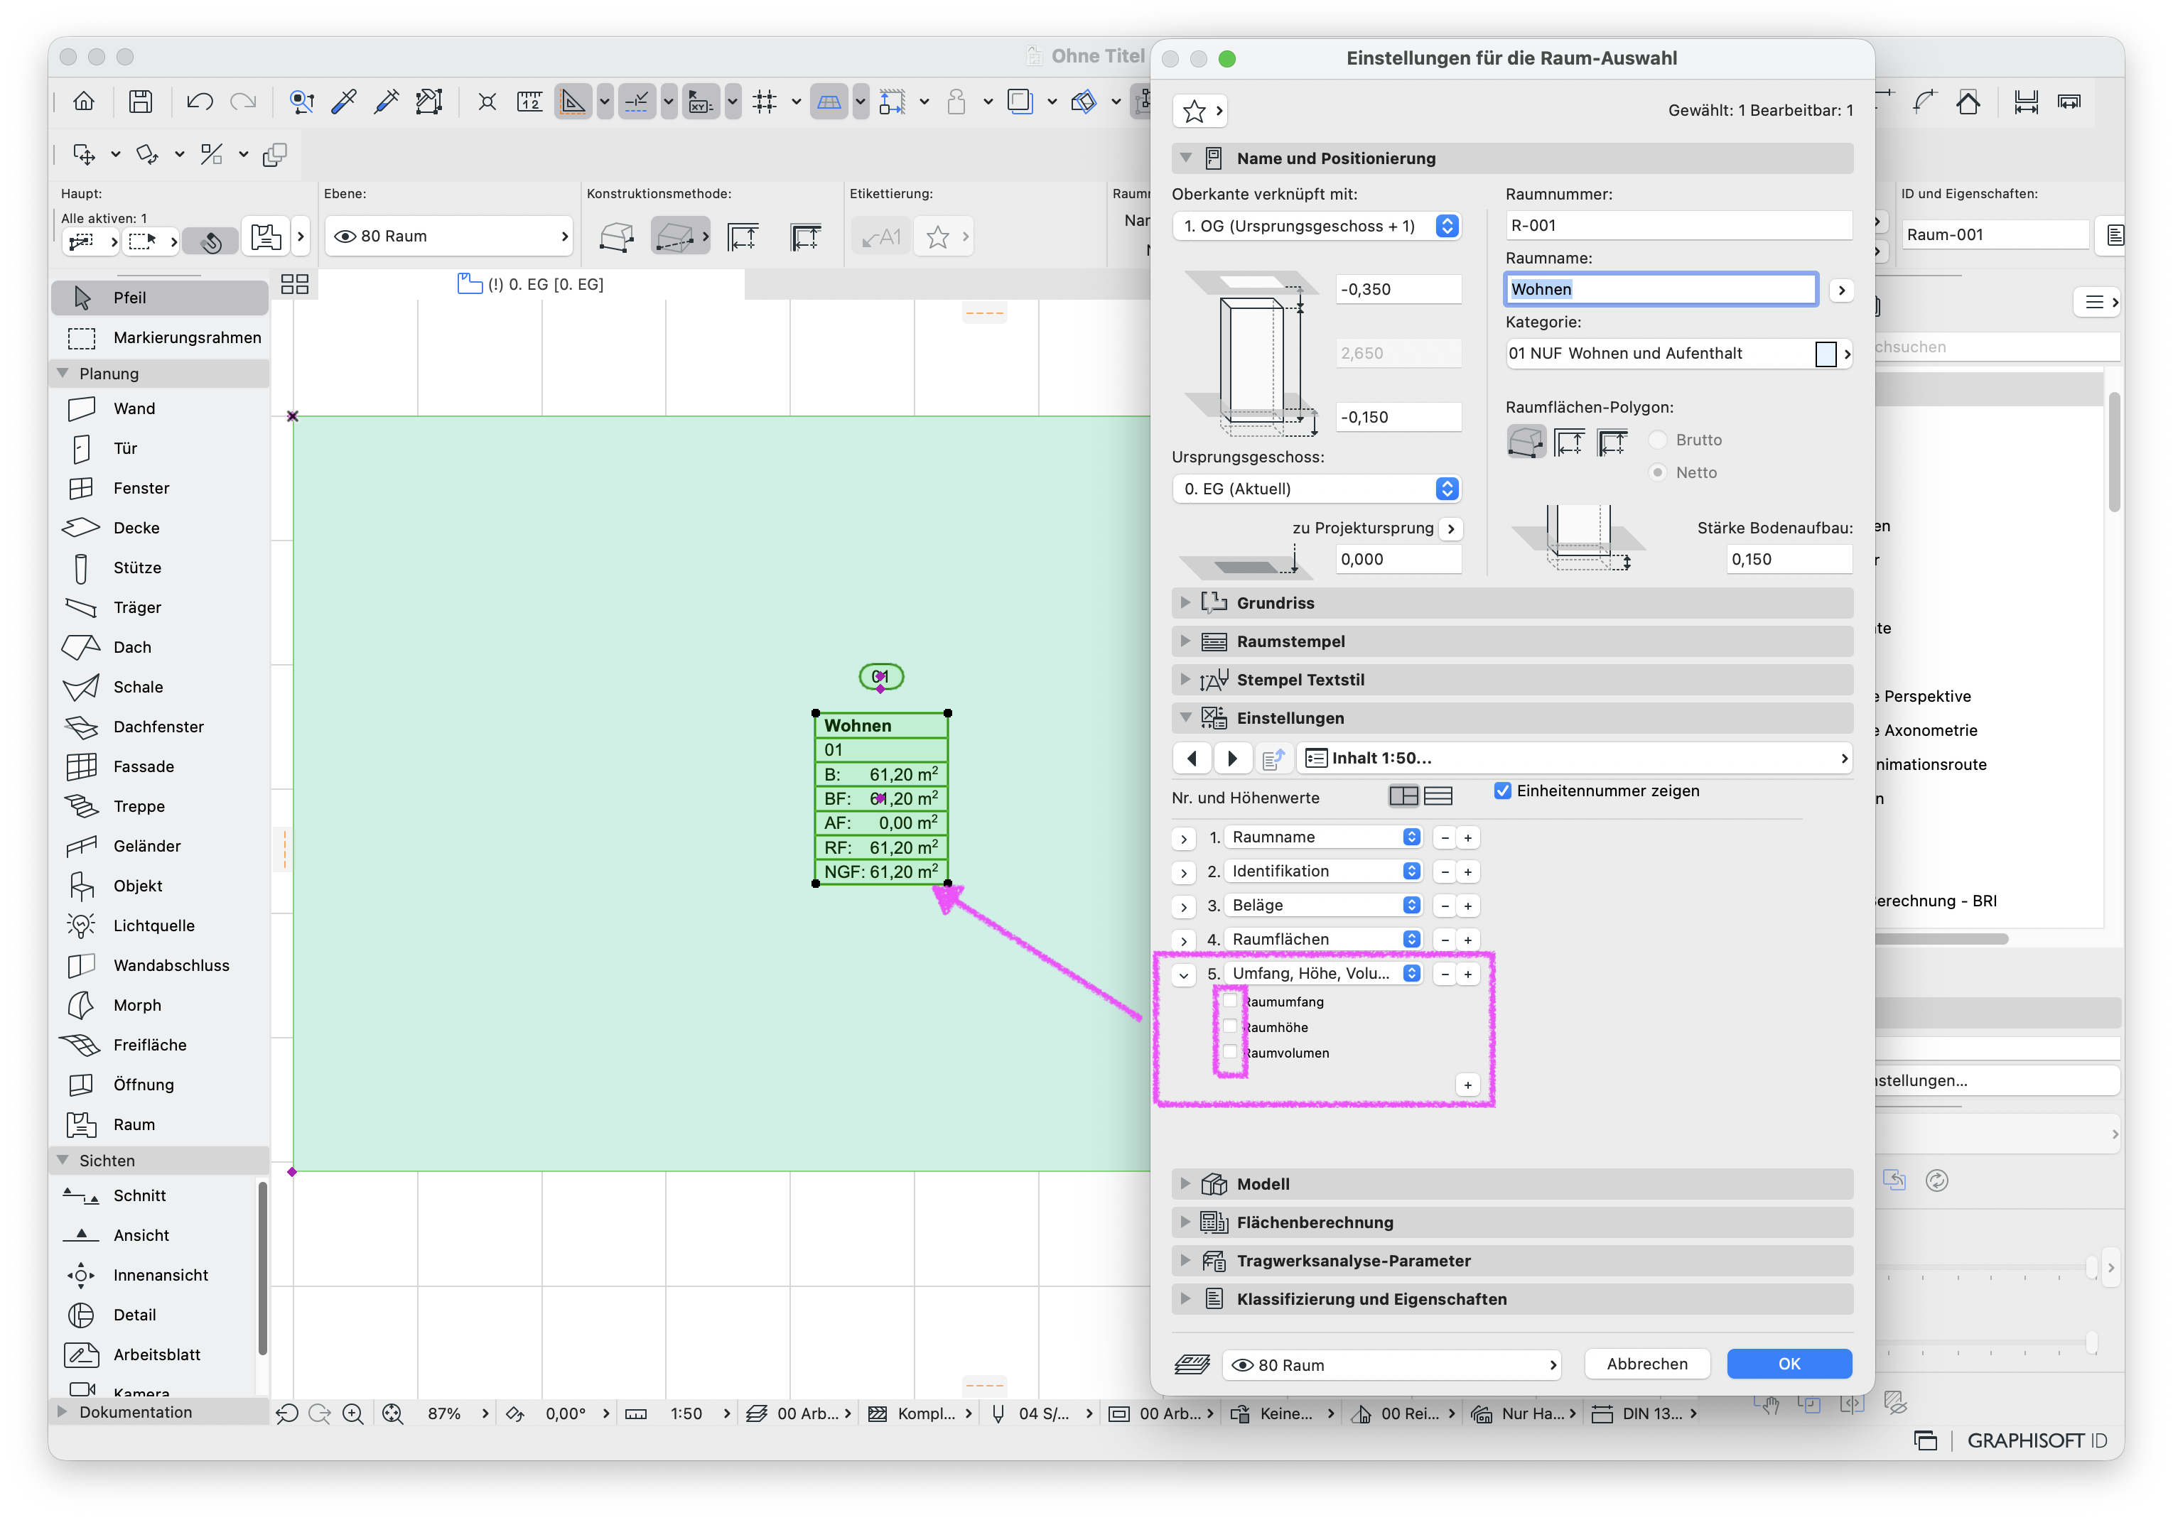Collapse the Umfang, Höhe, Volu... row
The height and width of the screenshot is (1520, 2173).
[x=1184, y=975]
